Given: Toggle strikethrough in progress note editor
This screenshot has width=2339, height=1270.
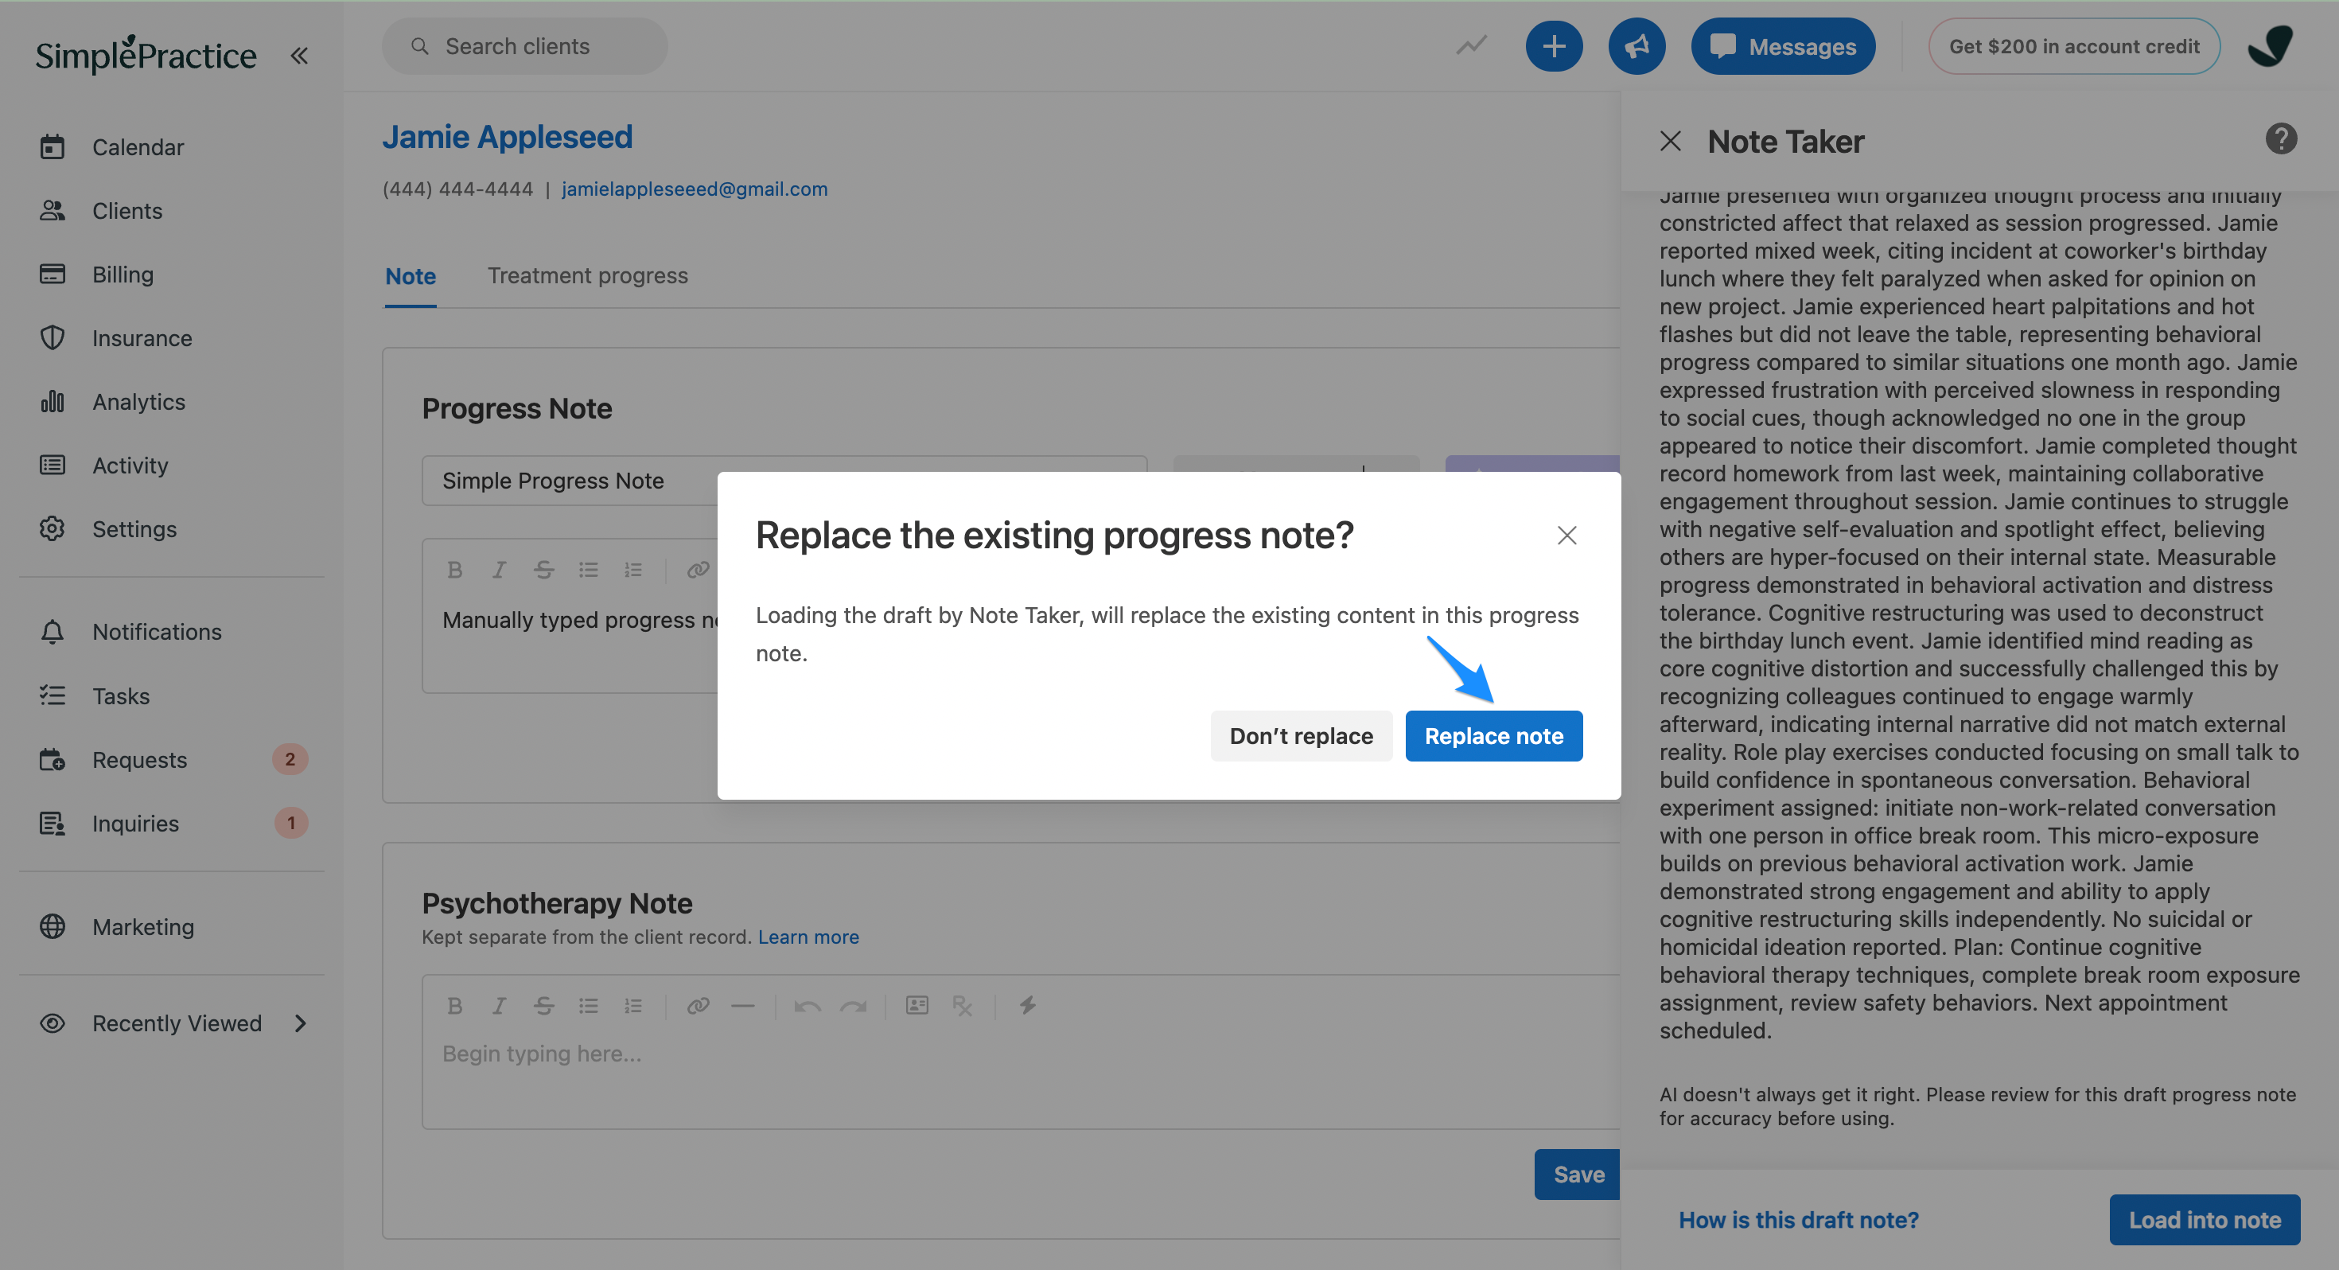Looking at the screenshot, I should click(543, 570).
